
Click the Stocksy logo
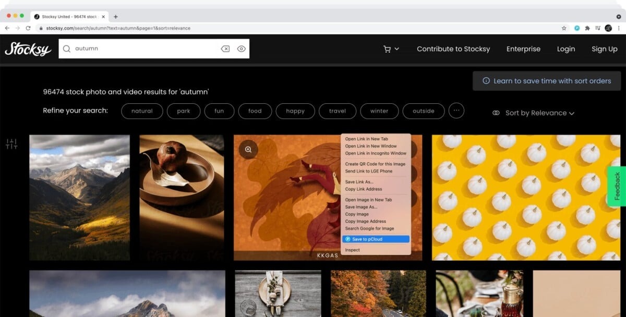[x=28, y=49]
